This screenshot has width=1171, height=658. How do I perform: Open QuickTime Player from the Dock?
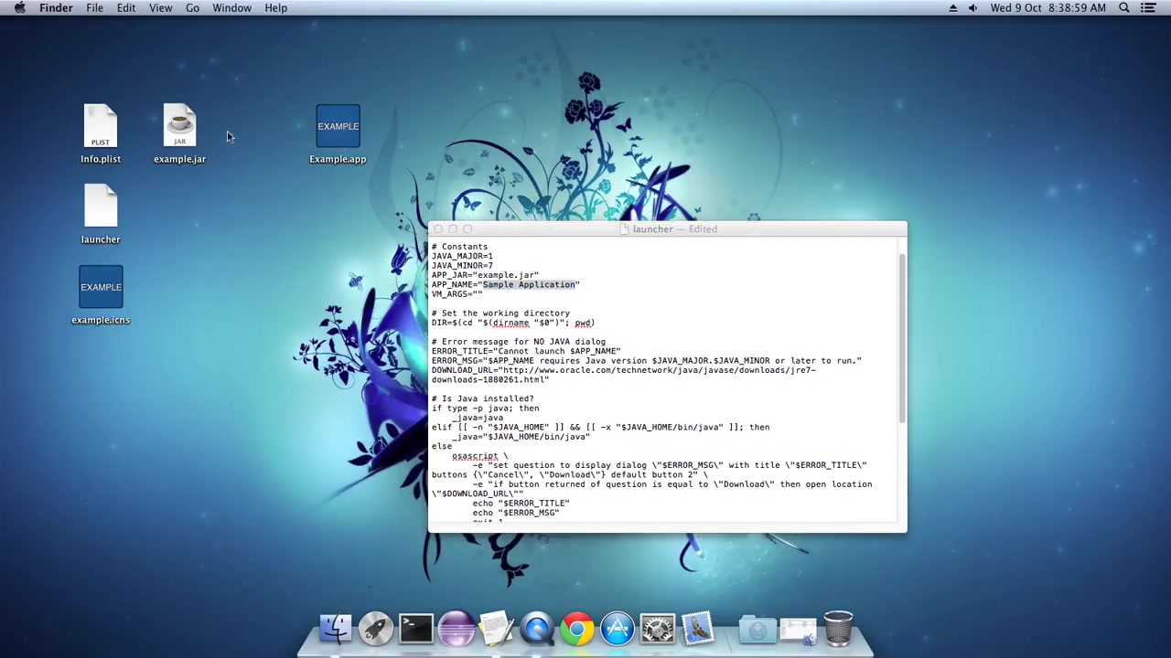537,628
